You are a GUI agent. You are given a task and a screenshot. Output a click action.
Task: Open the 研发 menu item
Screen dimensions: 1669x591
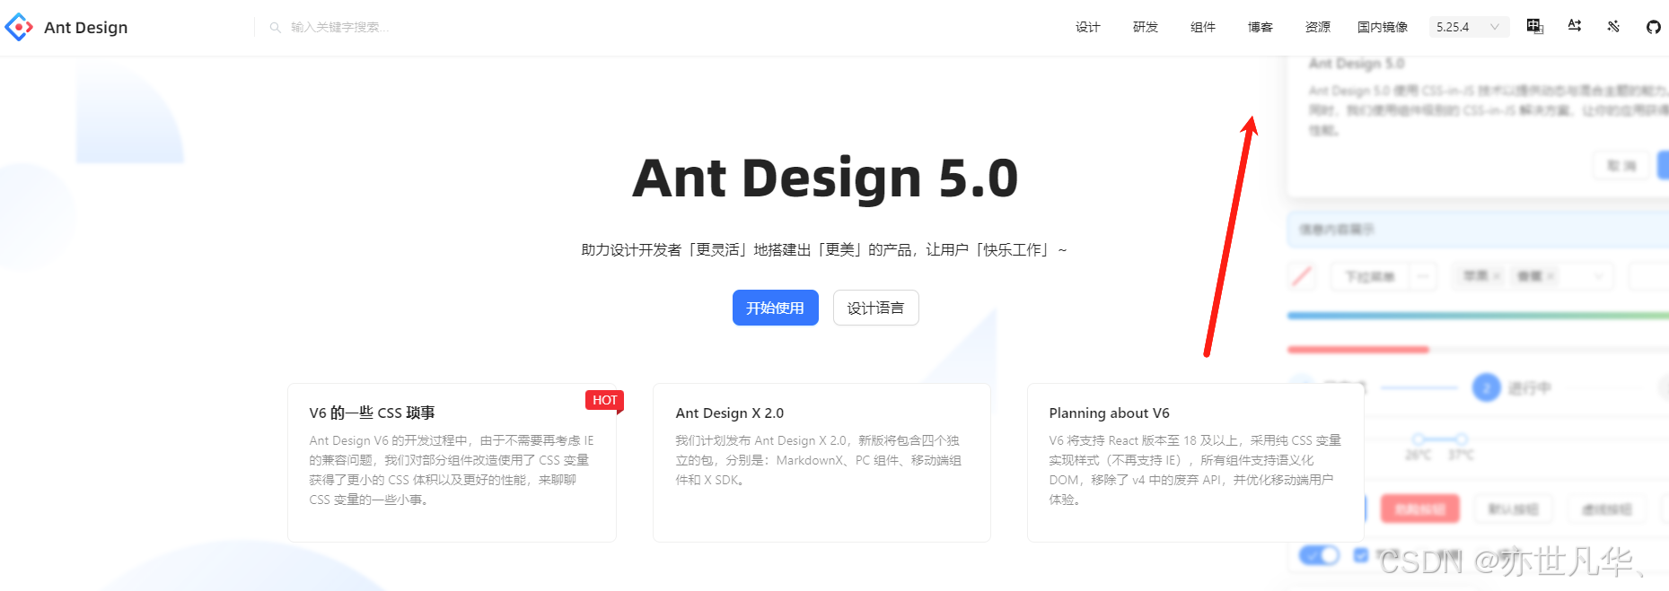[x=1145, y=27]
